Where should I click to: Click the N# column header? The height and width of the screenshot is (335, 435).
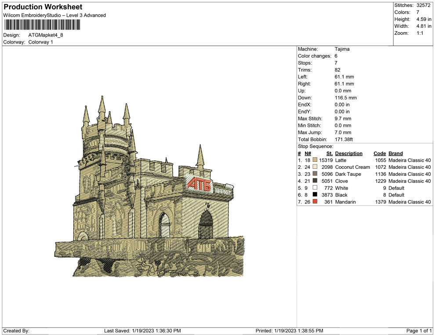coord(308,153)
